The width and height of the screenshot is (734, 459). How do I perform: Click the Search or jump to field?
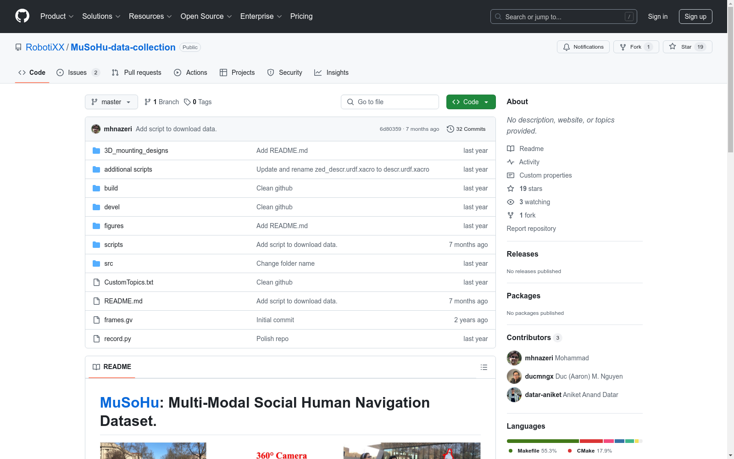564,17
